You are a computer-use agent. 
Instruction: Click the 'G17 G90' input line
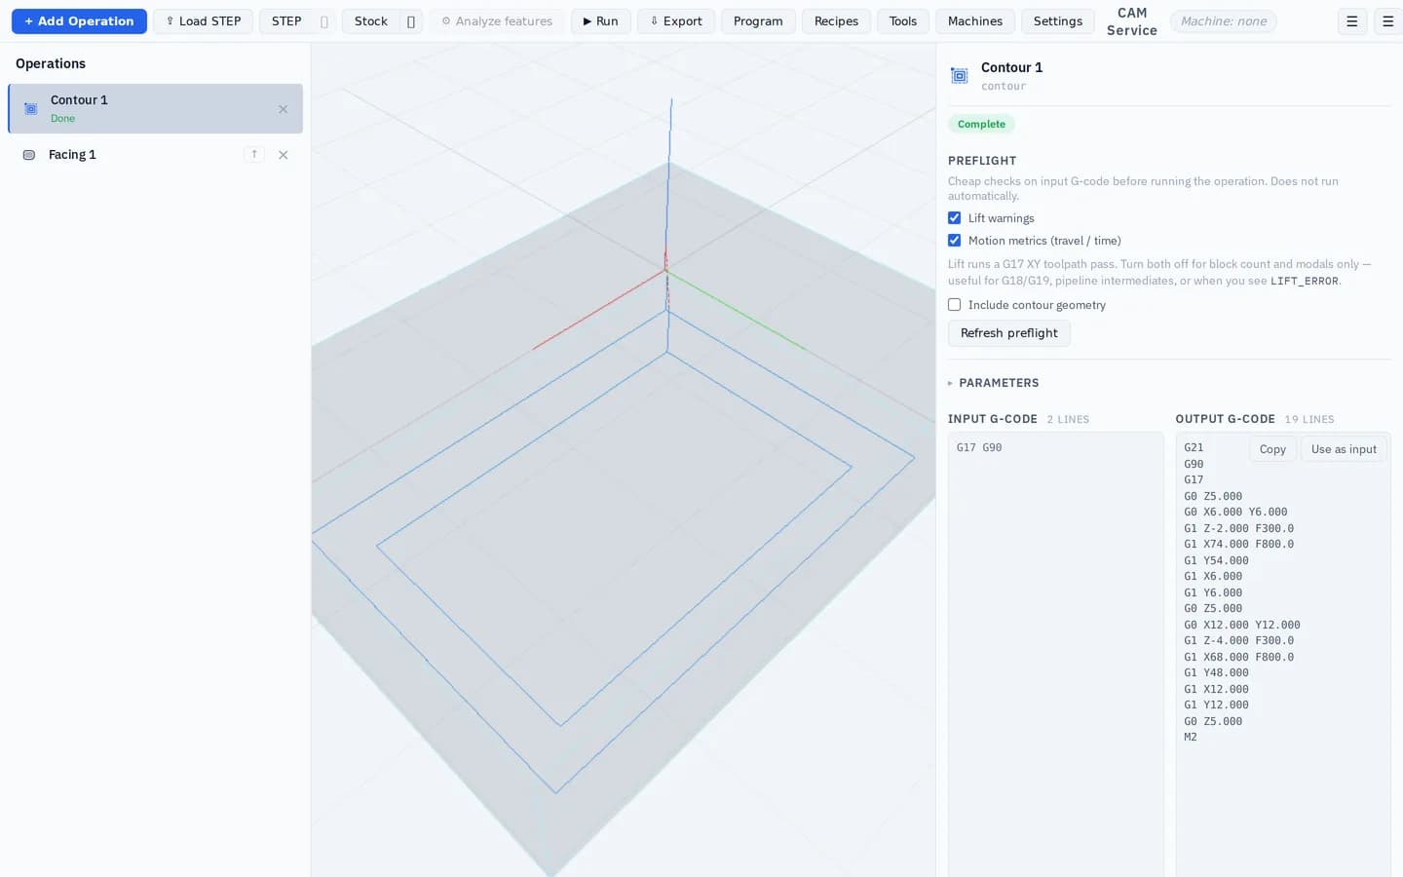(979, 447)
